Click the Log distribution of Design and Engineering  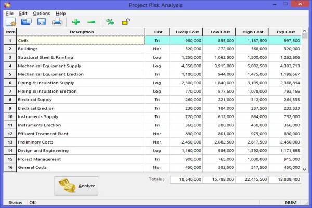pos(157,151)
